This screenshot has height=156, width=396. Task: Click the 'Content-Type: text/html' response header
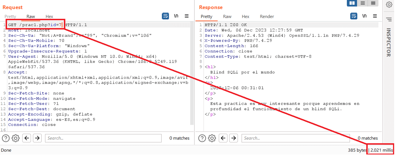pos(258,56)
